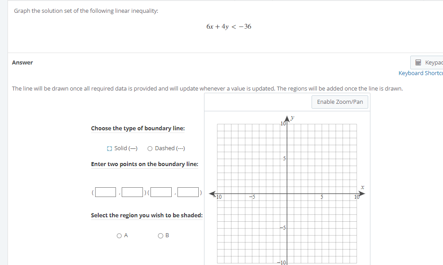Click the x-axis left arrow on graph
443x265 pixels.
click(x=212, y=194)
